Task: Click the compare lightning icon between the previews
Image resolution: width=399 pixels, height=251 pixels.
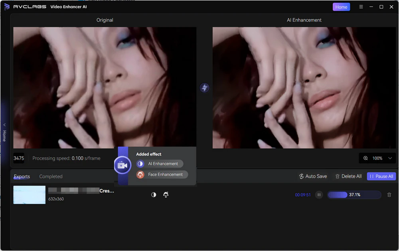Action: click(x=204, y=87)
